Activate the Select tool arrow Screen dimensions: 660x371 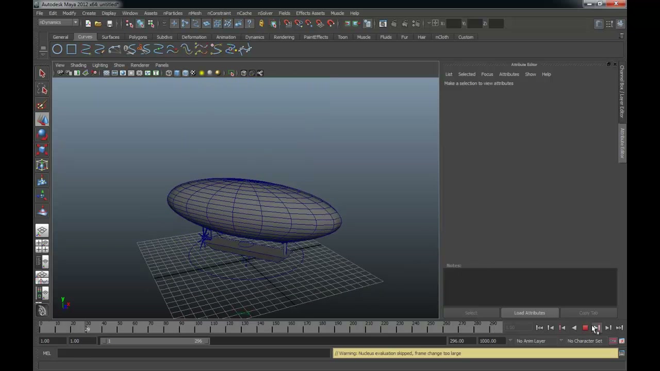pyautogui.click(x=42, y=74)
